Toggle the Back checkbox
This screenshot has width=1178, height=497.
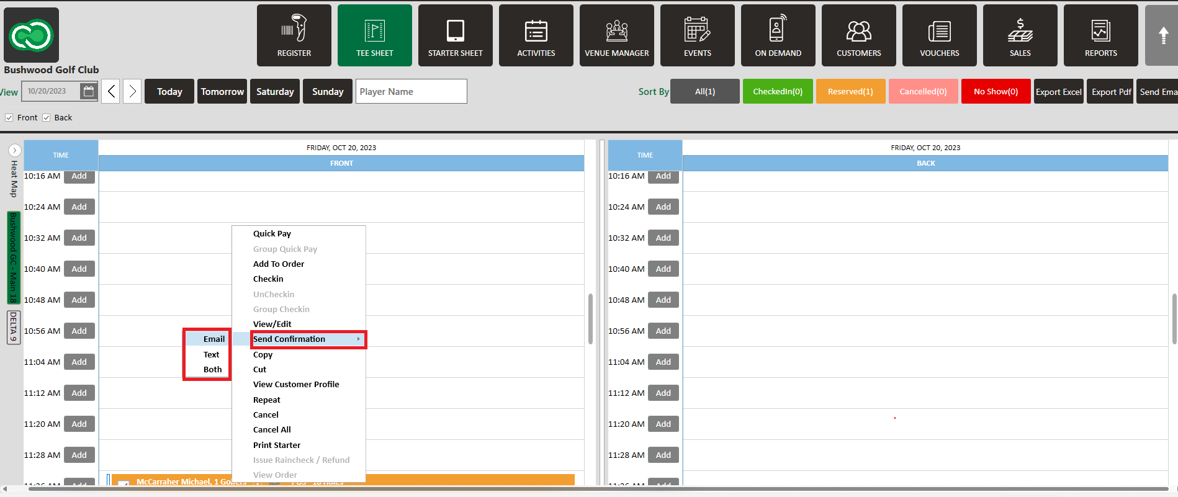point(47,117)
